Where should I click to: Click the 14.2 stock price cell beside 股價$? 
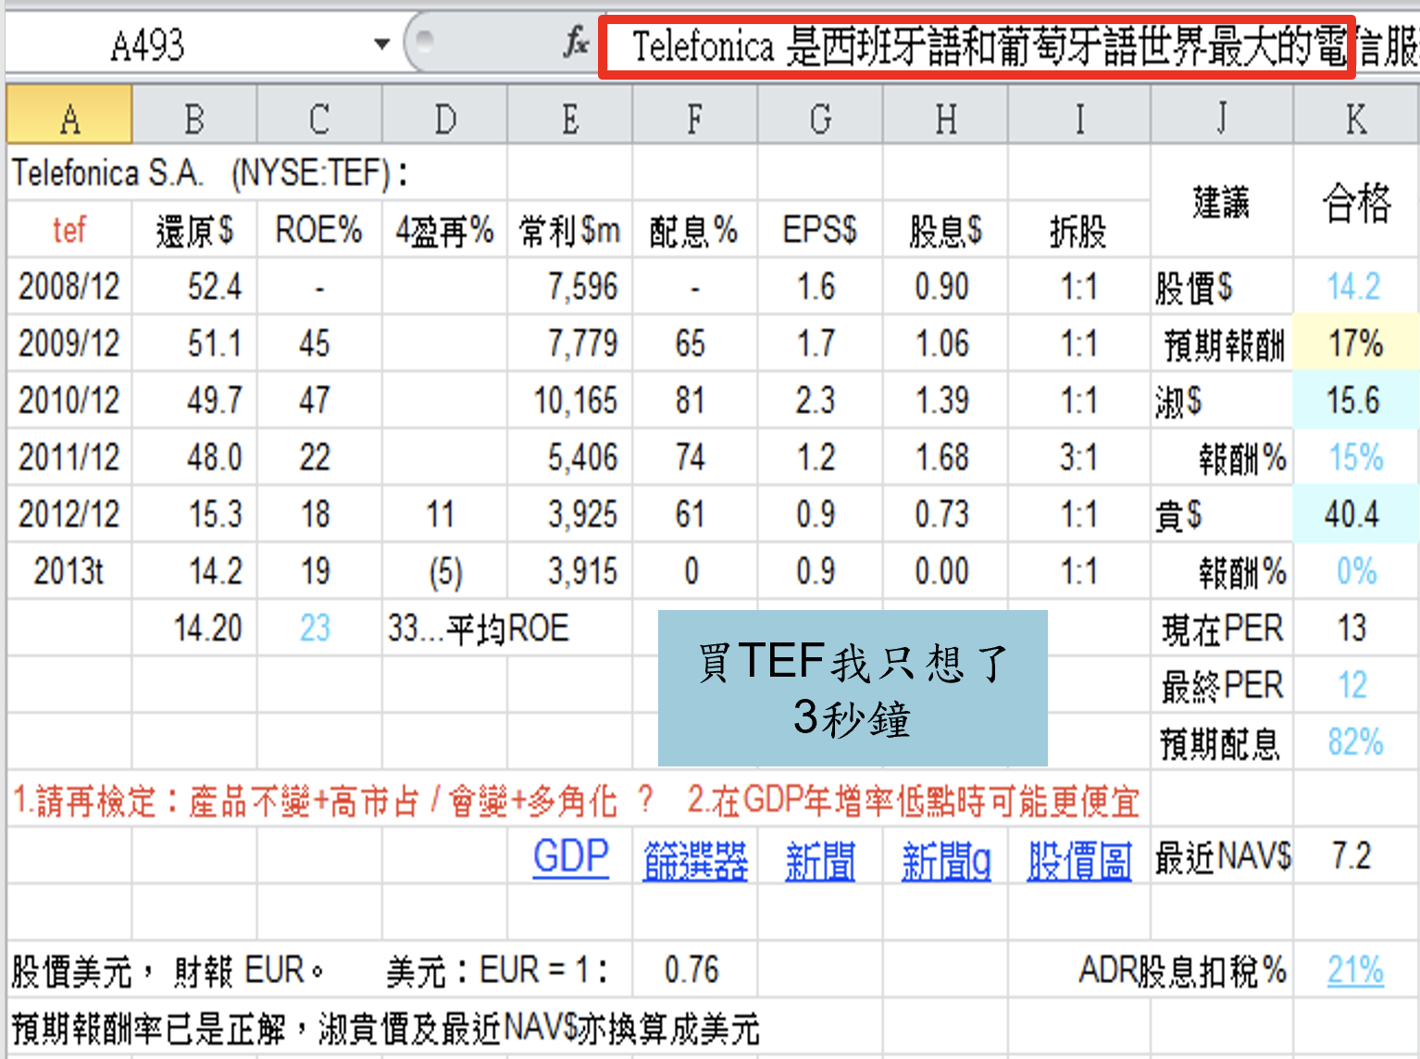(1357, 286)
